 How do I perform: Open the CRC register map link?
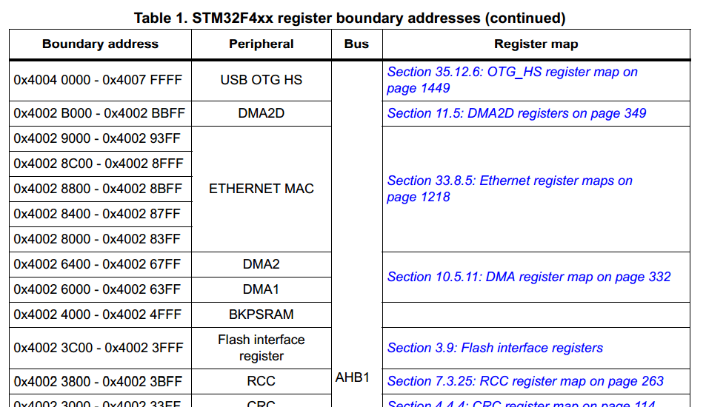point(522,403)
